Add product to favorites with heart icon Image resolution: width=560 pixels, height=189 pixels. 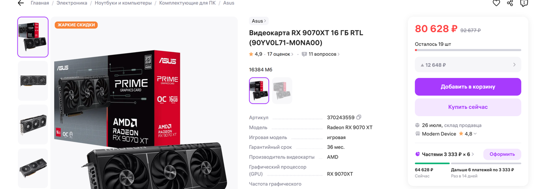tap(496, 3)
